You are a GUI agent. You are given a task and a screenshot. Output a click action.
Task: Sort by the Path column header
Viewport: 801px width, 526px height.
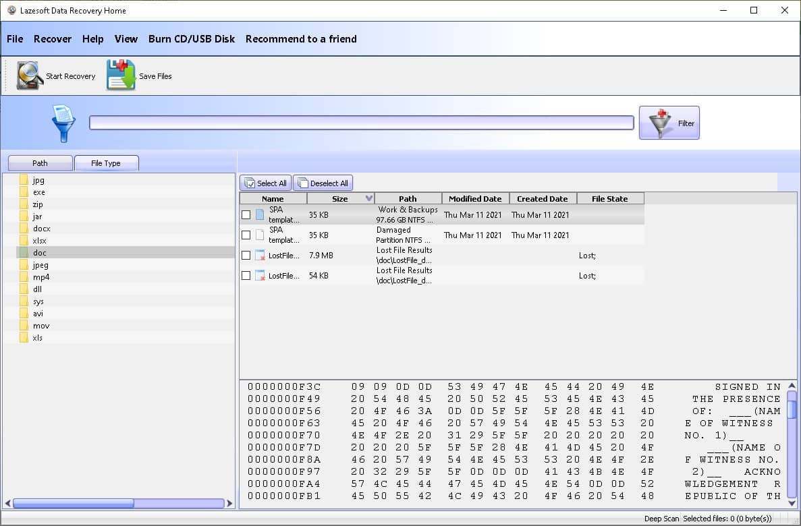click(408, 199)
